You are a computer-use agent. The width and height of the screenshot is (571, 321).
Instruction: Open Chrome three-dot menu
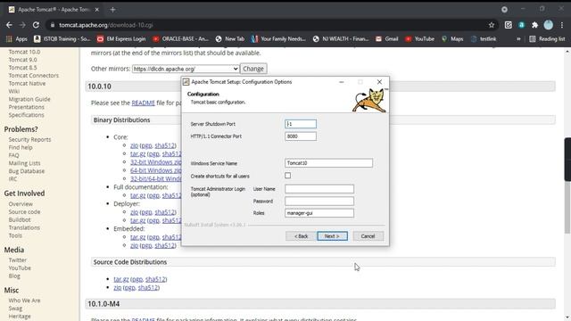(x=562, y=25)
